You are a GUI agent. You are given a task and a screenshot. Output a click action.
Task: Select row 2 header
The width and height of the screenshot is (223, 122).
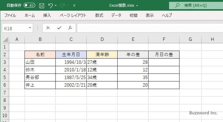point(5,55)
